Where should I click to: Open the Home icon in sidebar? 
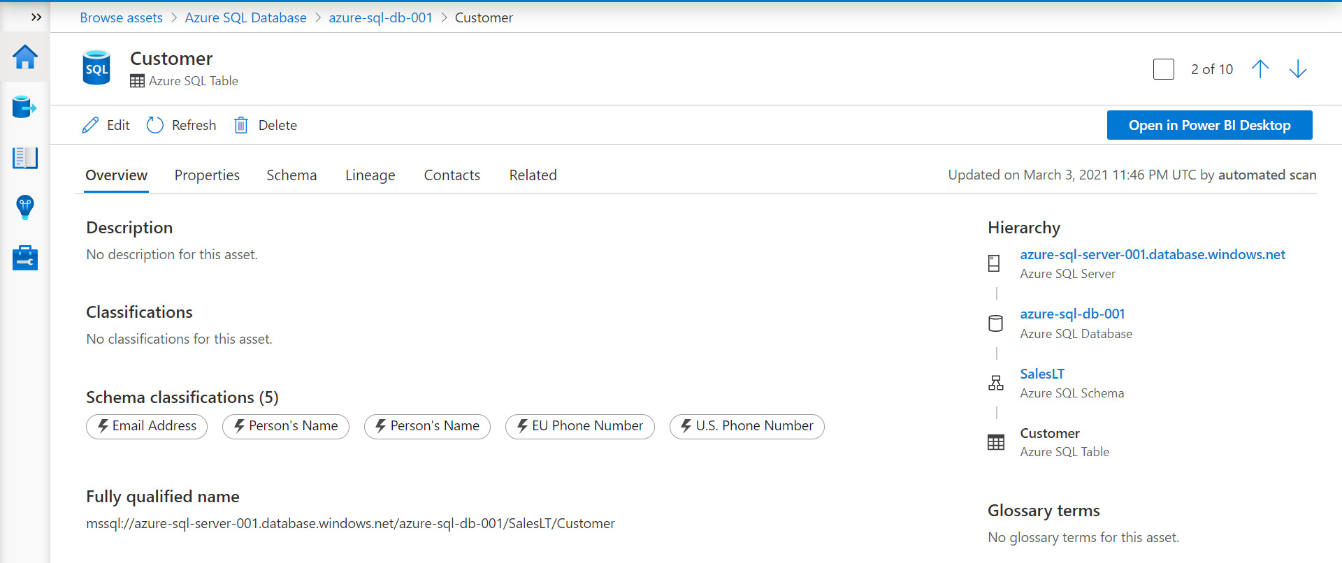25,57
